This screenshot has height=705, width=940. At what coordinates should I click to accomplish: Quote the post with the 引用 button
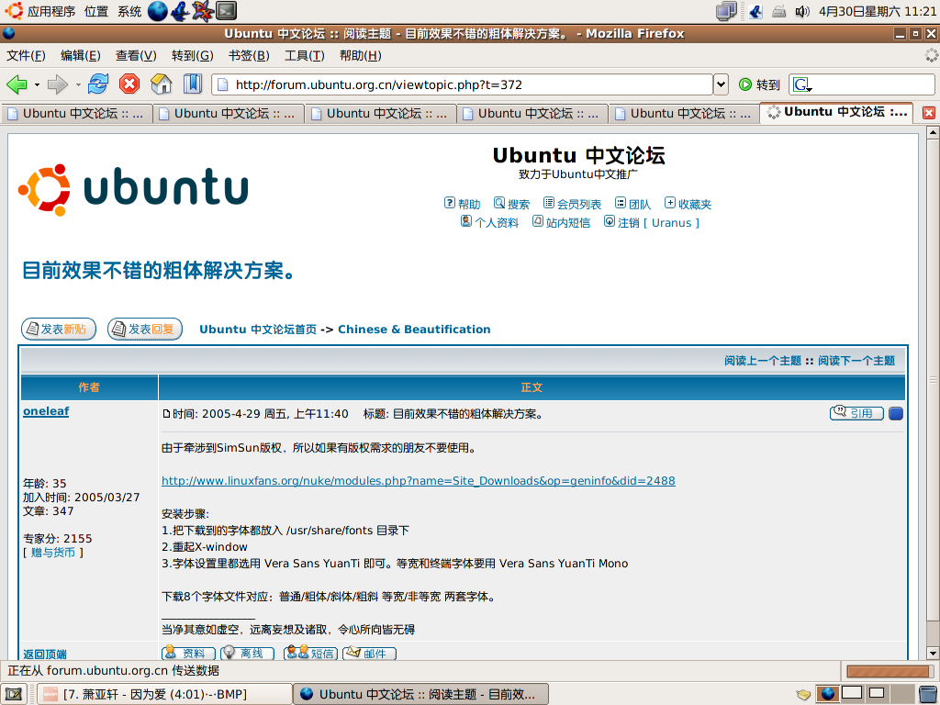point(856,413)
